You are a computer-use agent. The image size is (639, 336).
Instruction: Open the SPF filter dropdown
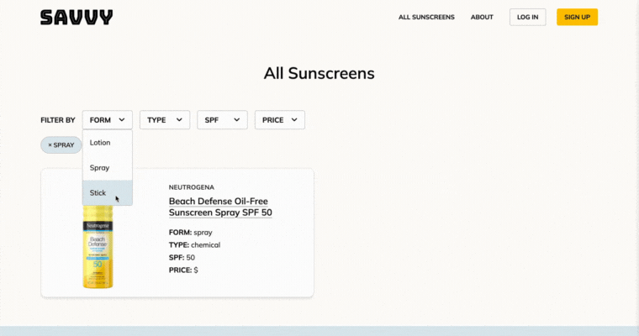click(x=222, y=120)
